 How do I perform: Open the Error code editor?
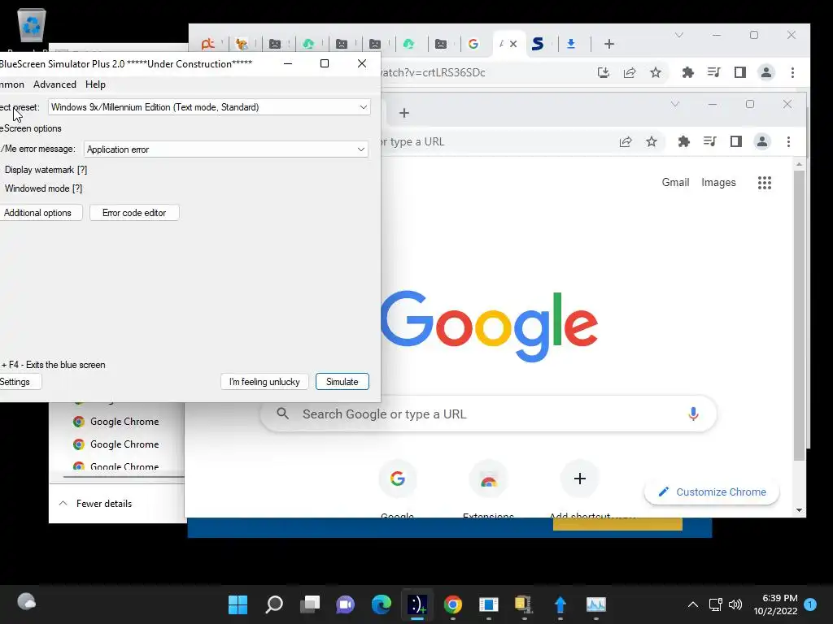pyautogui.click(x=134, y=213)
